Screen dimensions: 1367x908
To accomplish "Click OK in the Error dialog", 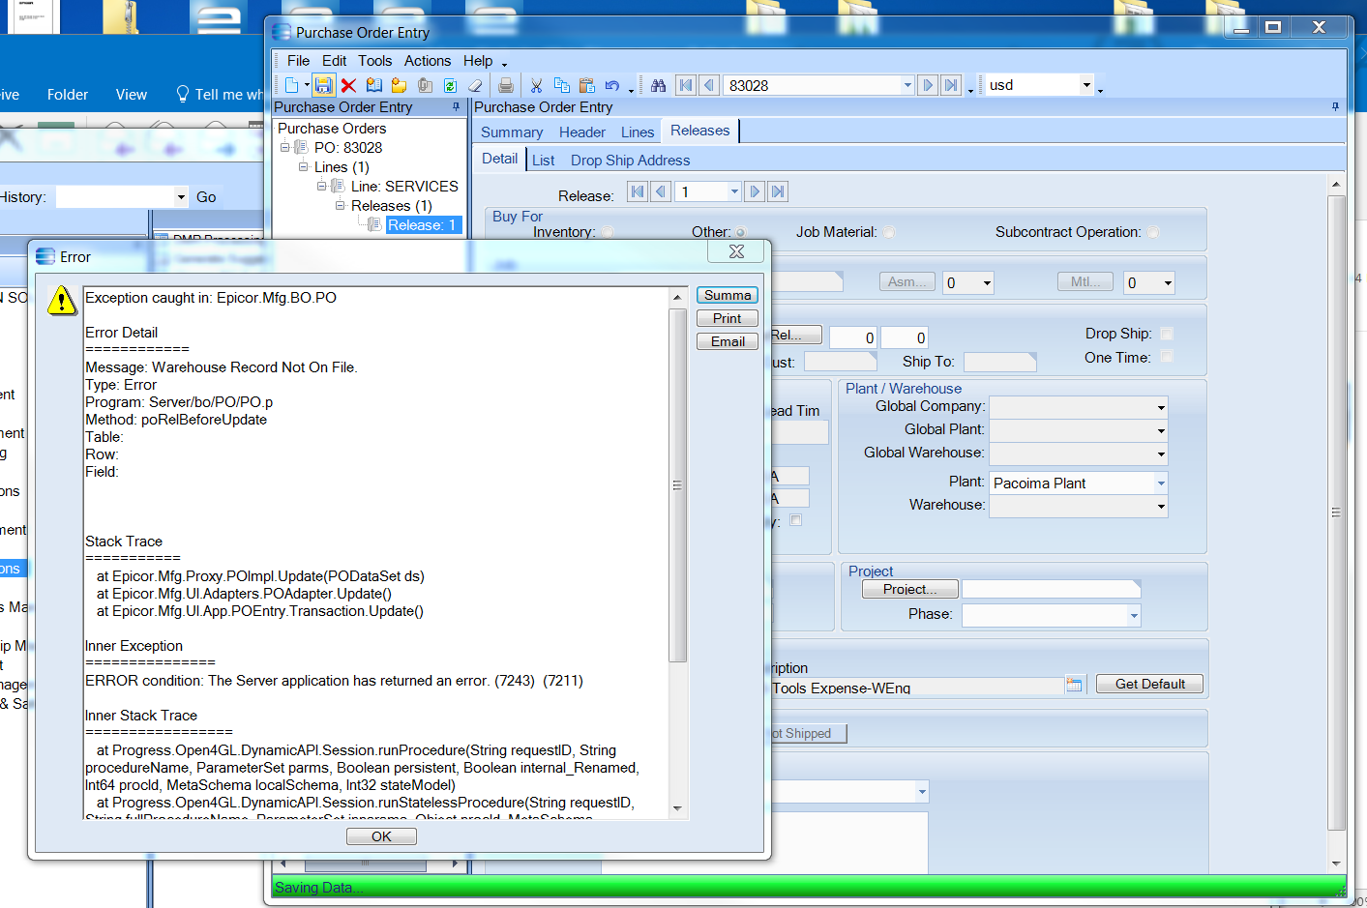I will pos(381,836).
